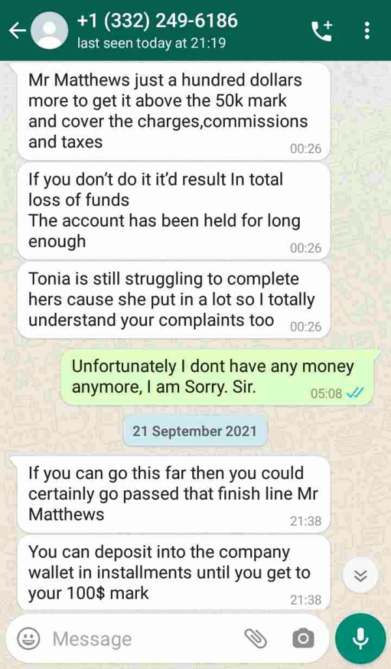This screenshot has height=669, width=391.
Task: Tap the green microphone voice message button
Action: point(360,638)
